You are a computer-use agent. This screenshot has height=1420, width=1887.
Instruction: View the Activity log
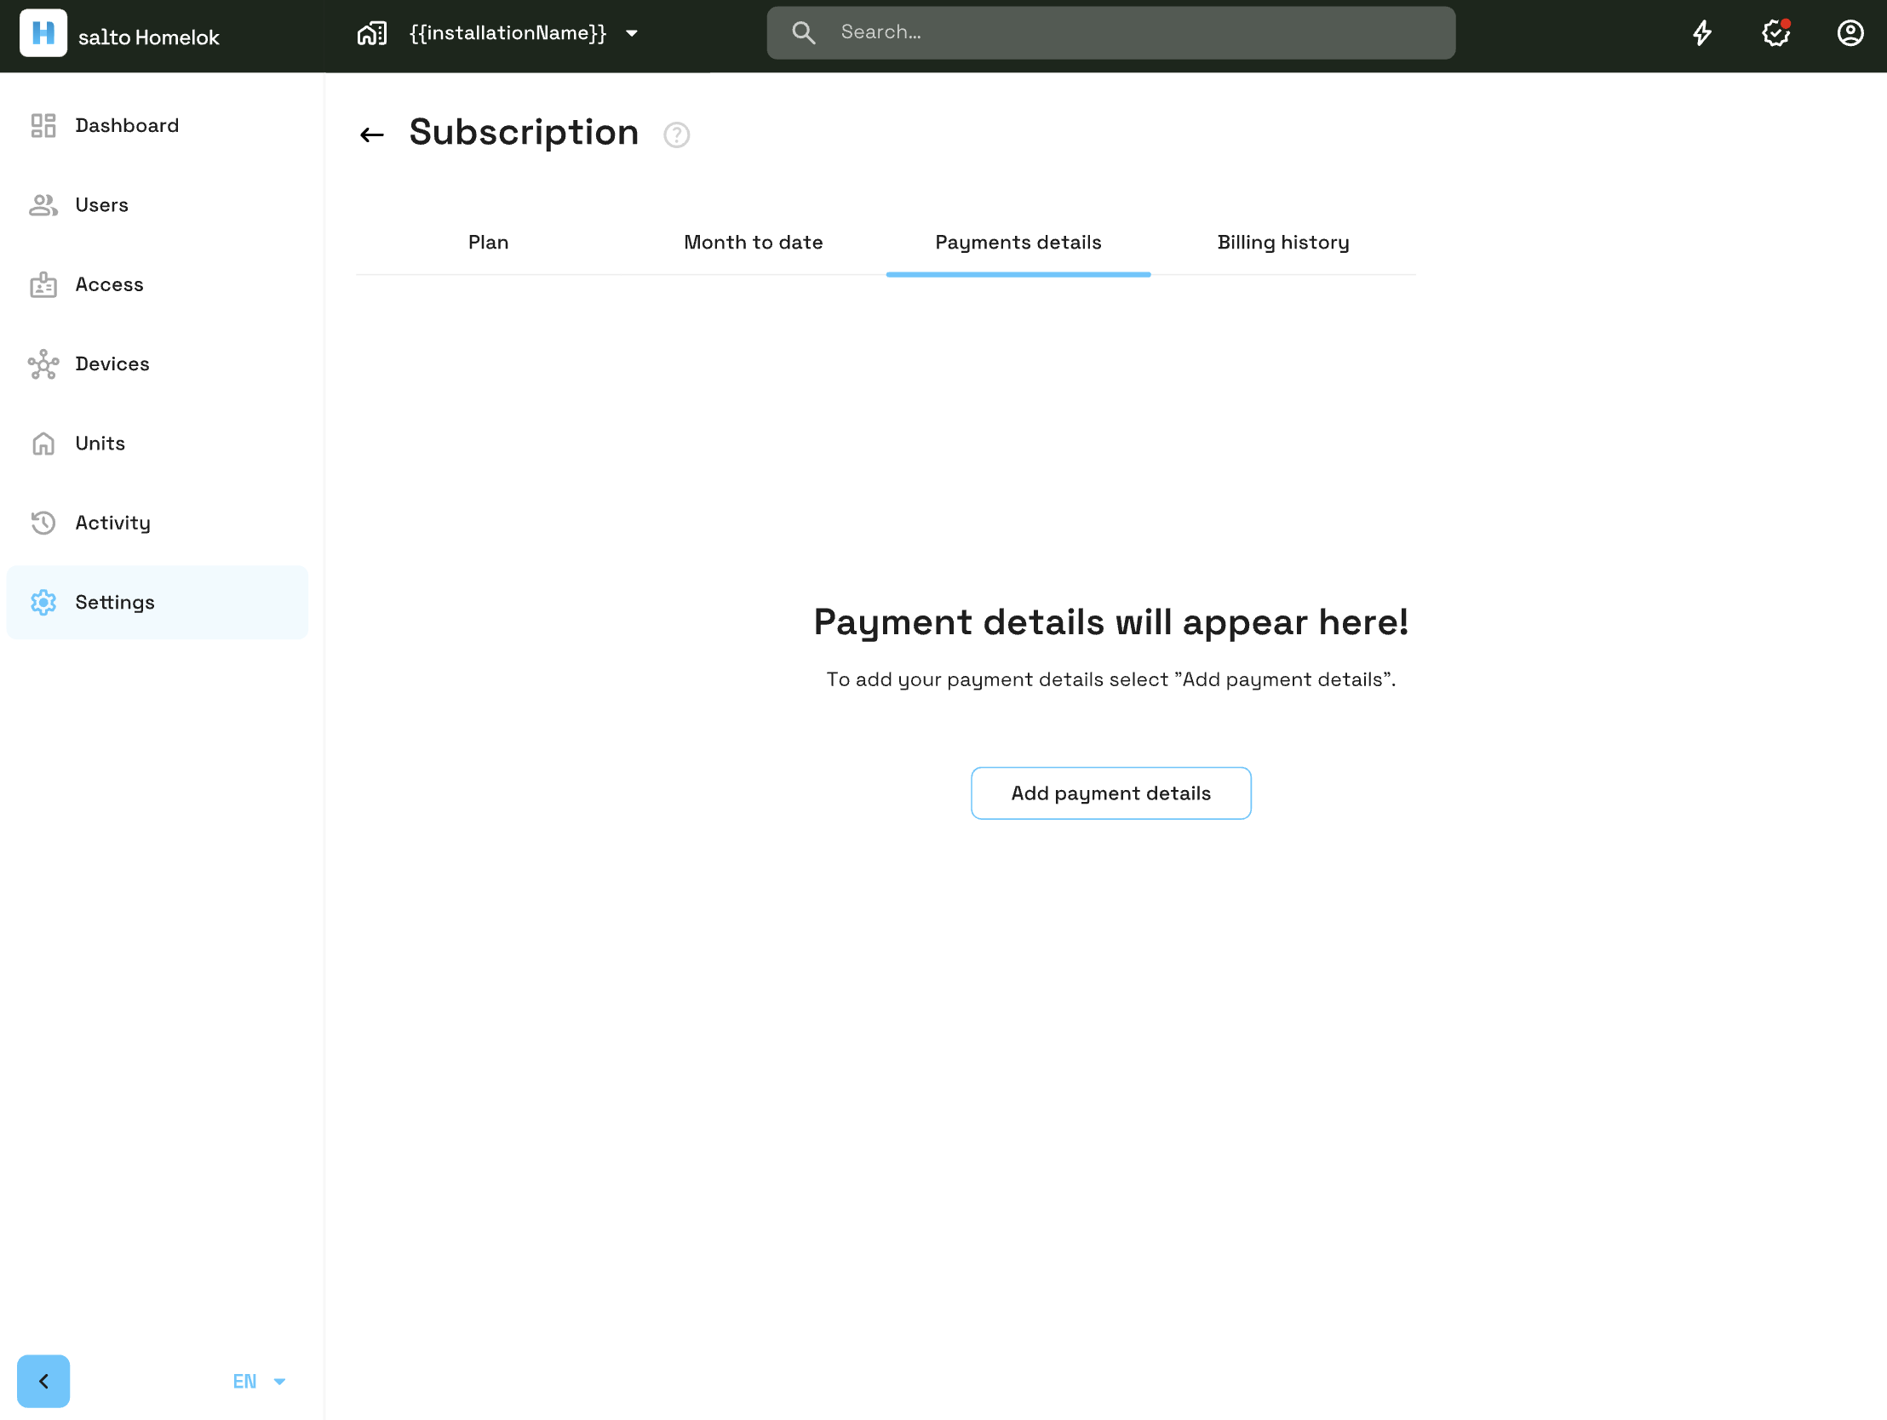point(157,523)
